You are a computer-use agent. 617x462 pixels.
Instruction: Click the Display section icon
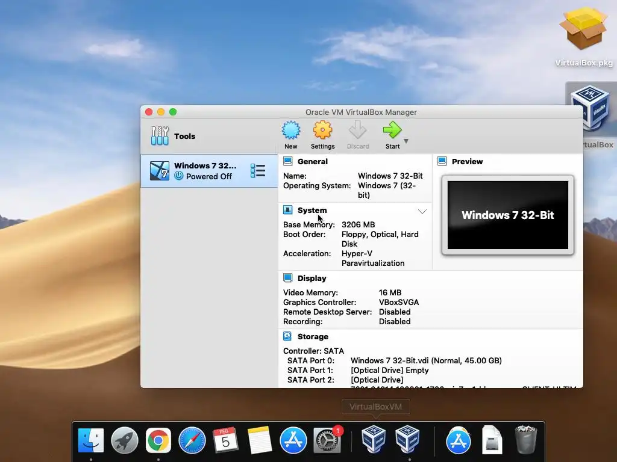click(288, 278)
